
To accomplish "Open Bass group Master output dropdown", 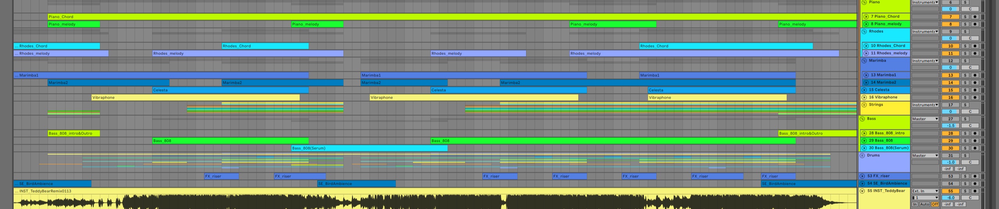I will 925,119.
